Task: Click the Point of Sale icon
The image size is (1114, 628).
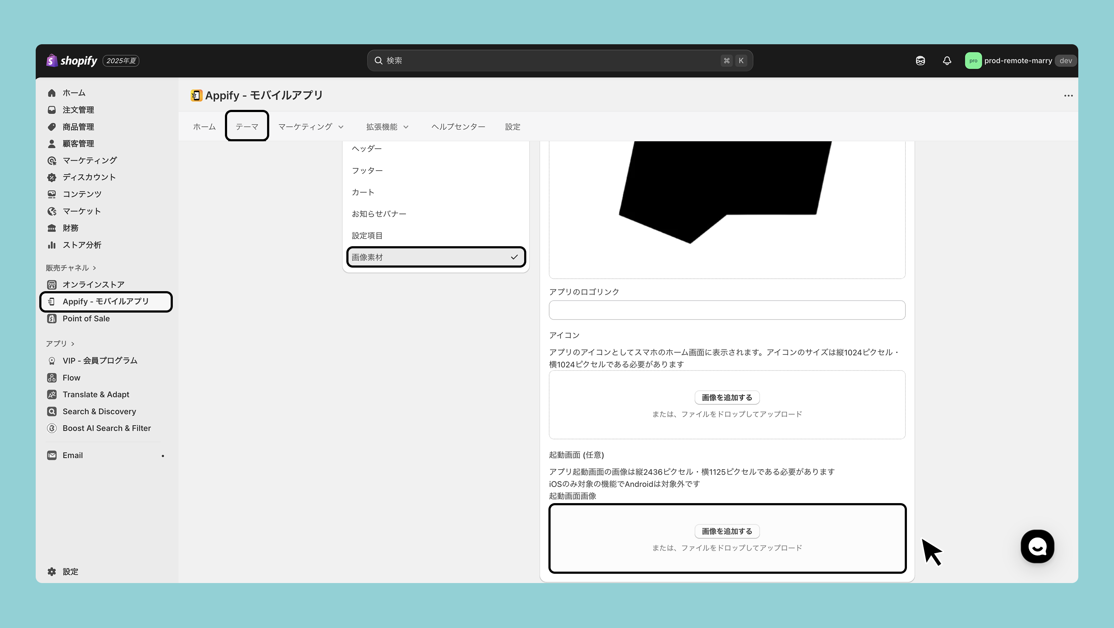Action: pyautogui.click(x=52, y=319)
